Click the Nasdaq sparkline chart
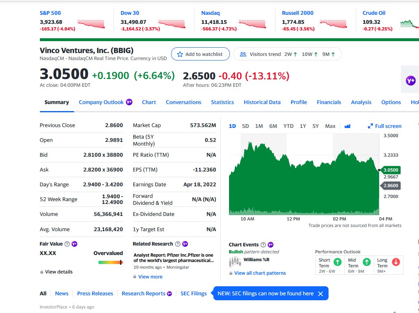The image size is (419, 313). [x=252, y=24]
